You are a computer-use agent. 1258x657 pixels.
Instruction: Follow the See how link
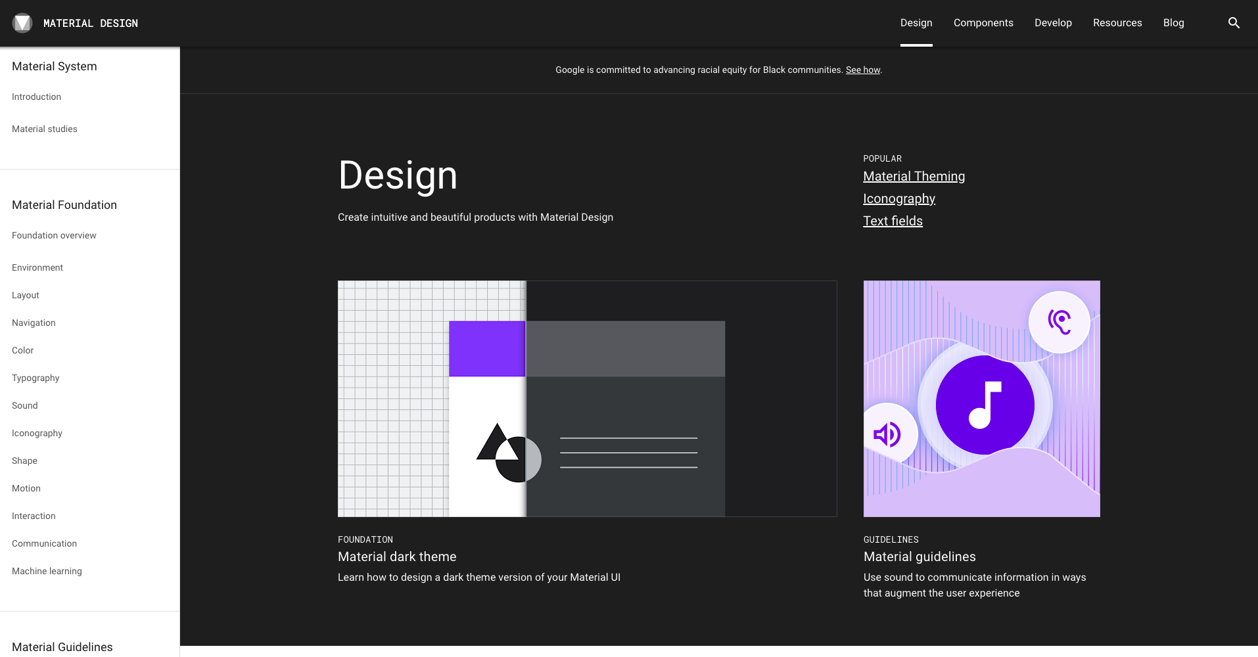(x=862, y=70)
